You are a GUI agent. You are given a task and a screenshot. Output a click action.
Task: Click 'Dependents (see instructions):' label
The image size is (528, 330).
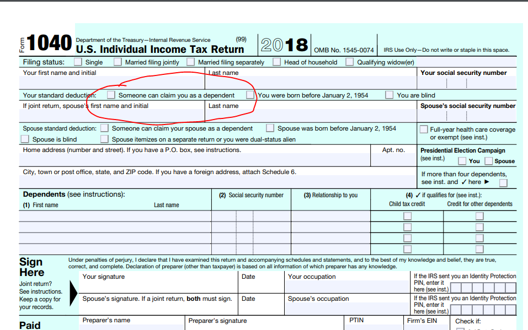click(74, 194)
